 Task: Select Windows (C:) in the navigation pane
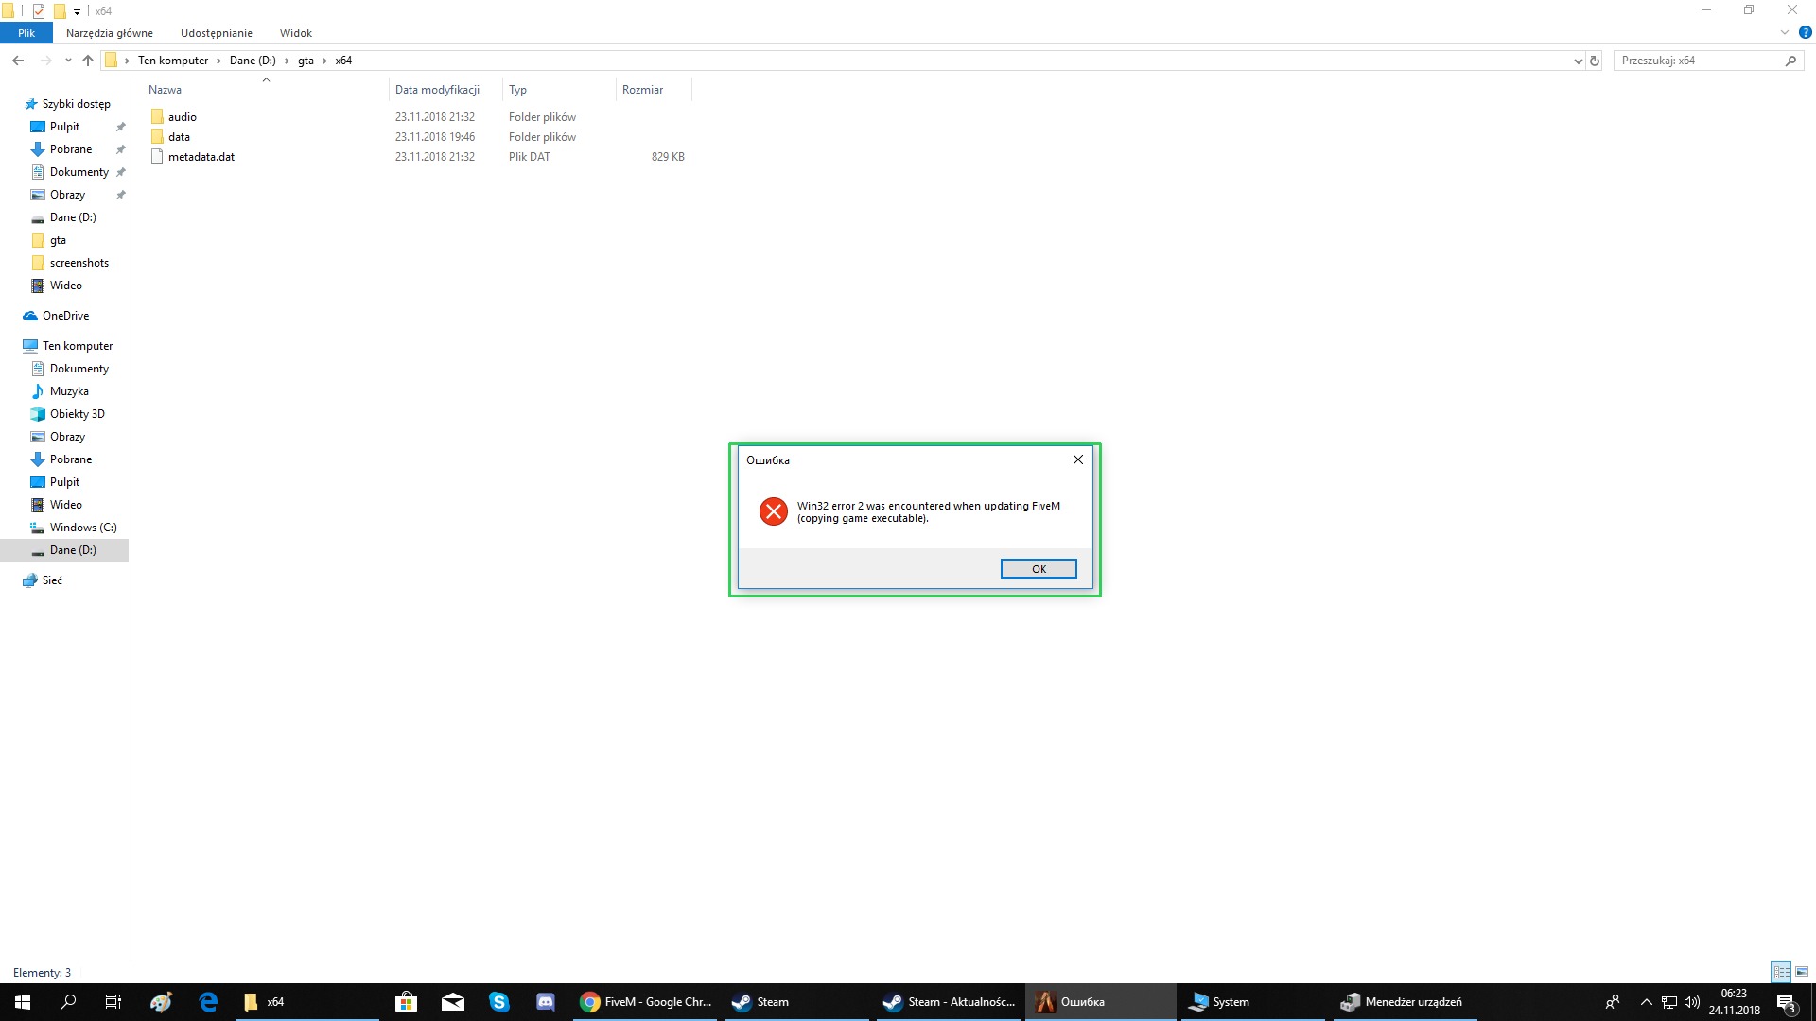point(83,528)
